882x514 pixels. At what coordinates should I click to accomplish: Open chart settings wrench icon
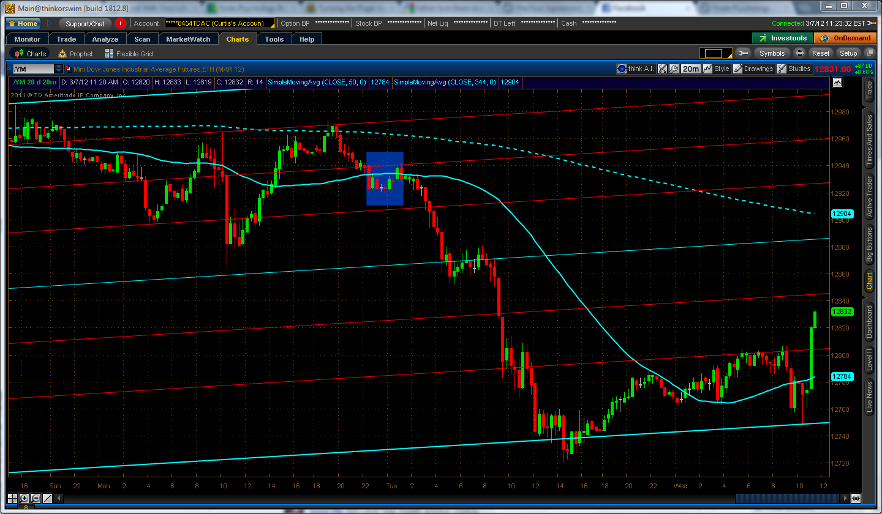click(674, 69)
